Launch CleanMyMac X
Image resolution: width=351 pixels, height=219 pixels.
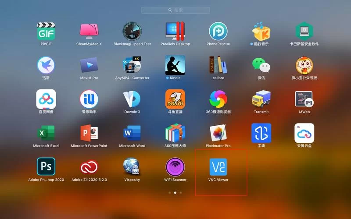point(89,31)
